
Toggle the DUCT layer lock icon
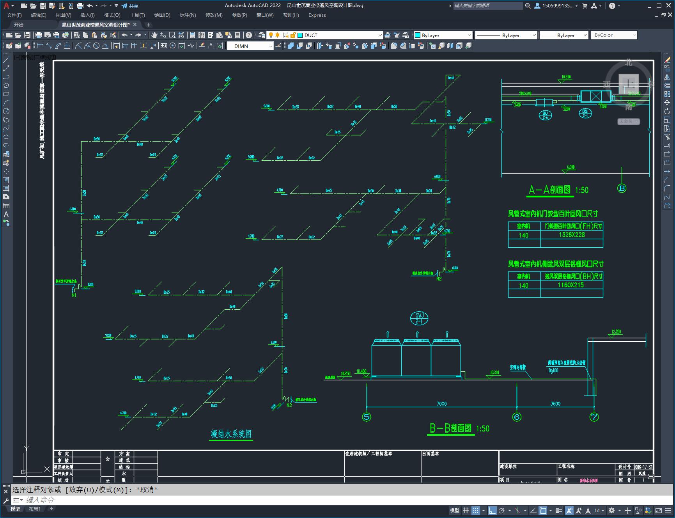click(293, 35)
